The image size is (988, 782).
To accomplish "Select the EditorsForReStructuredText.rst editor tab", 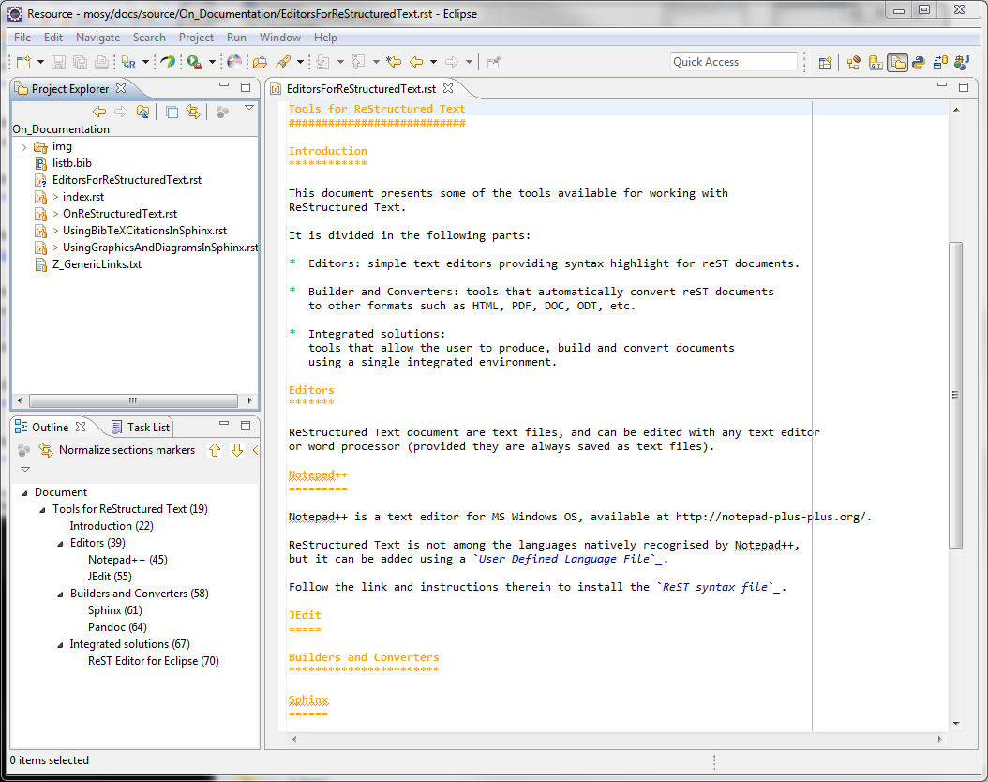I will (x=361, y=89).
